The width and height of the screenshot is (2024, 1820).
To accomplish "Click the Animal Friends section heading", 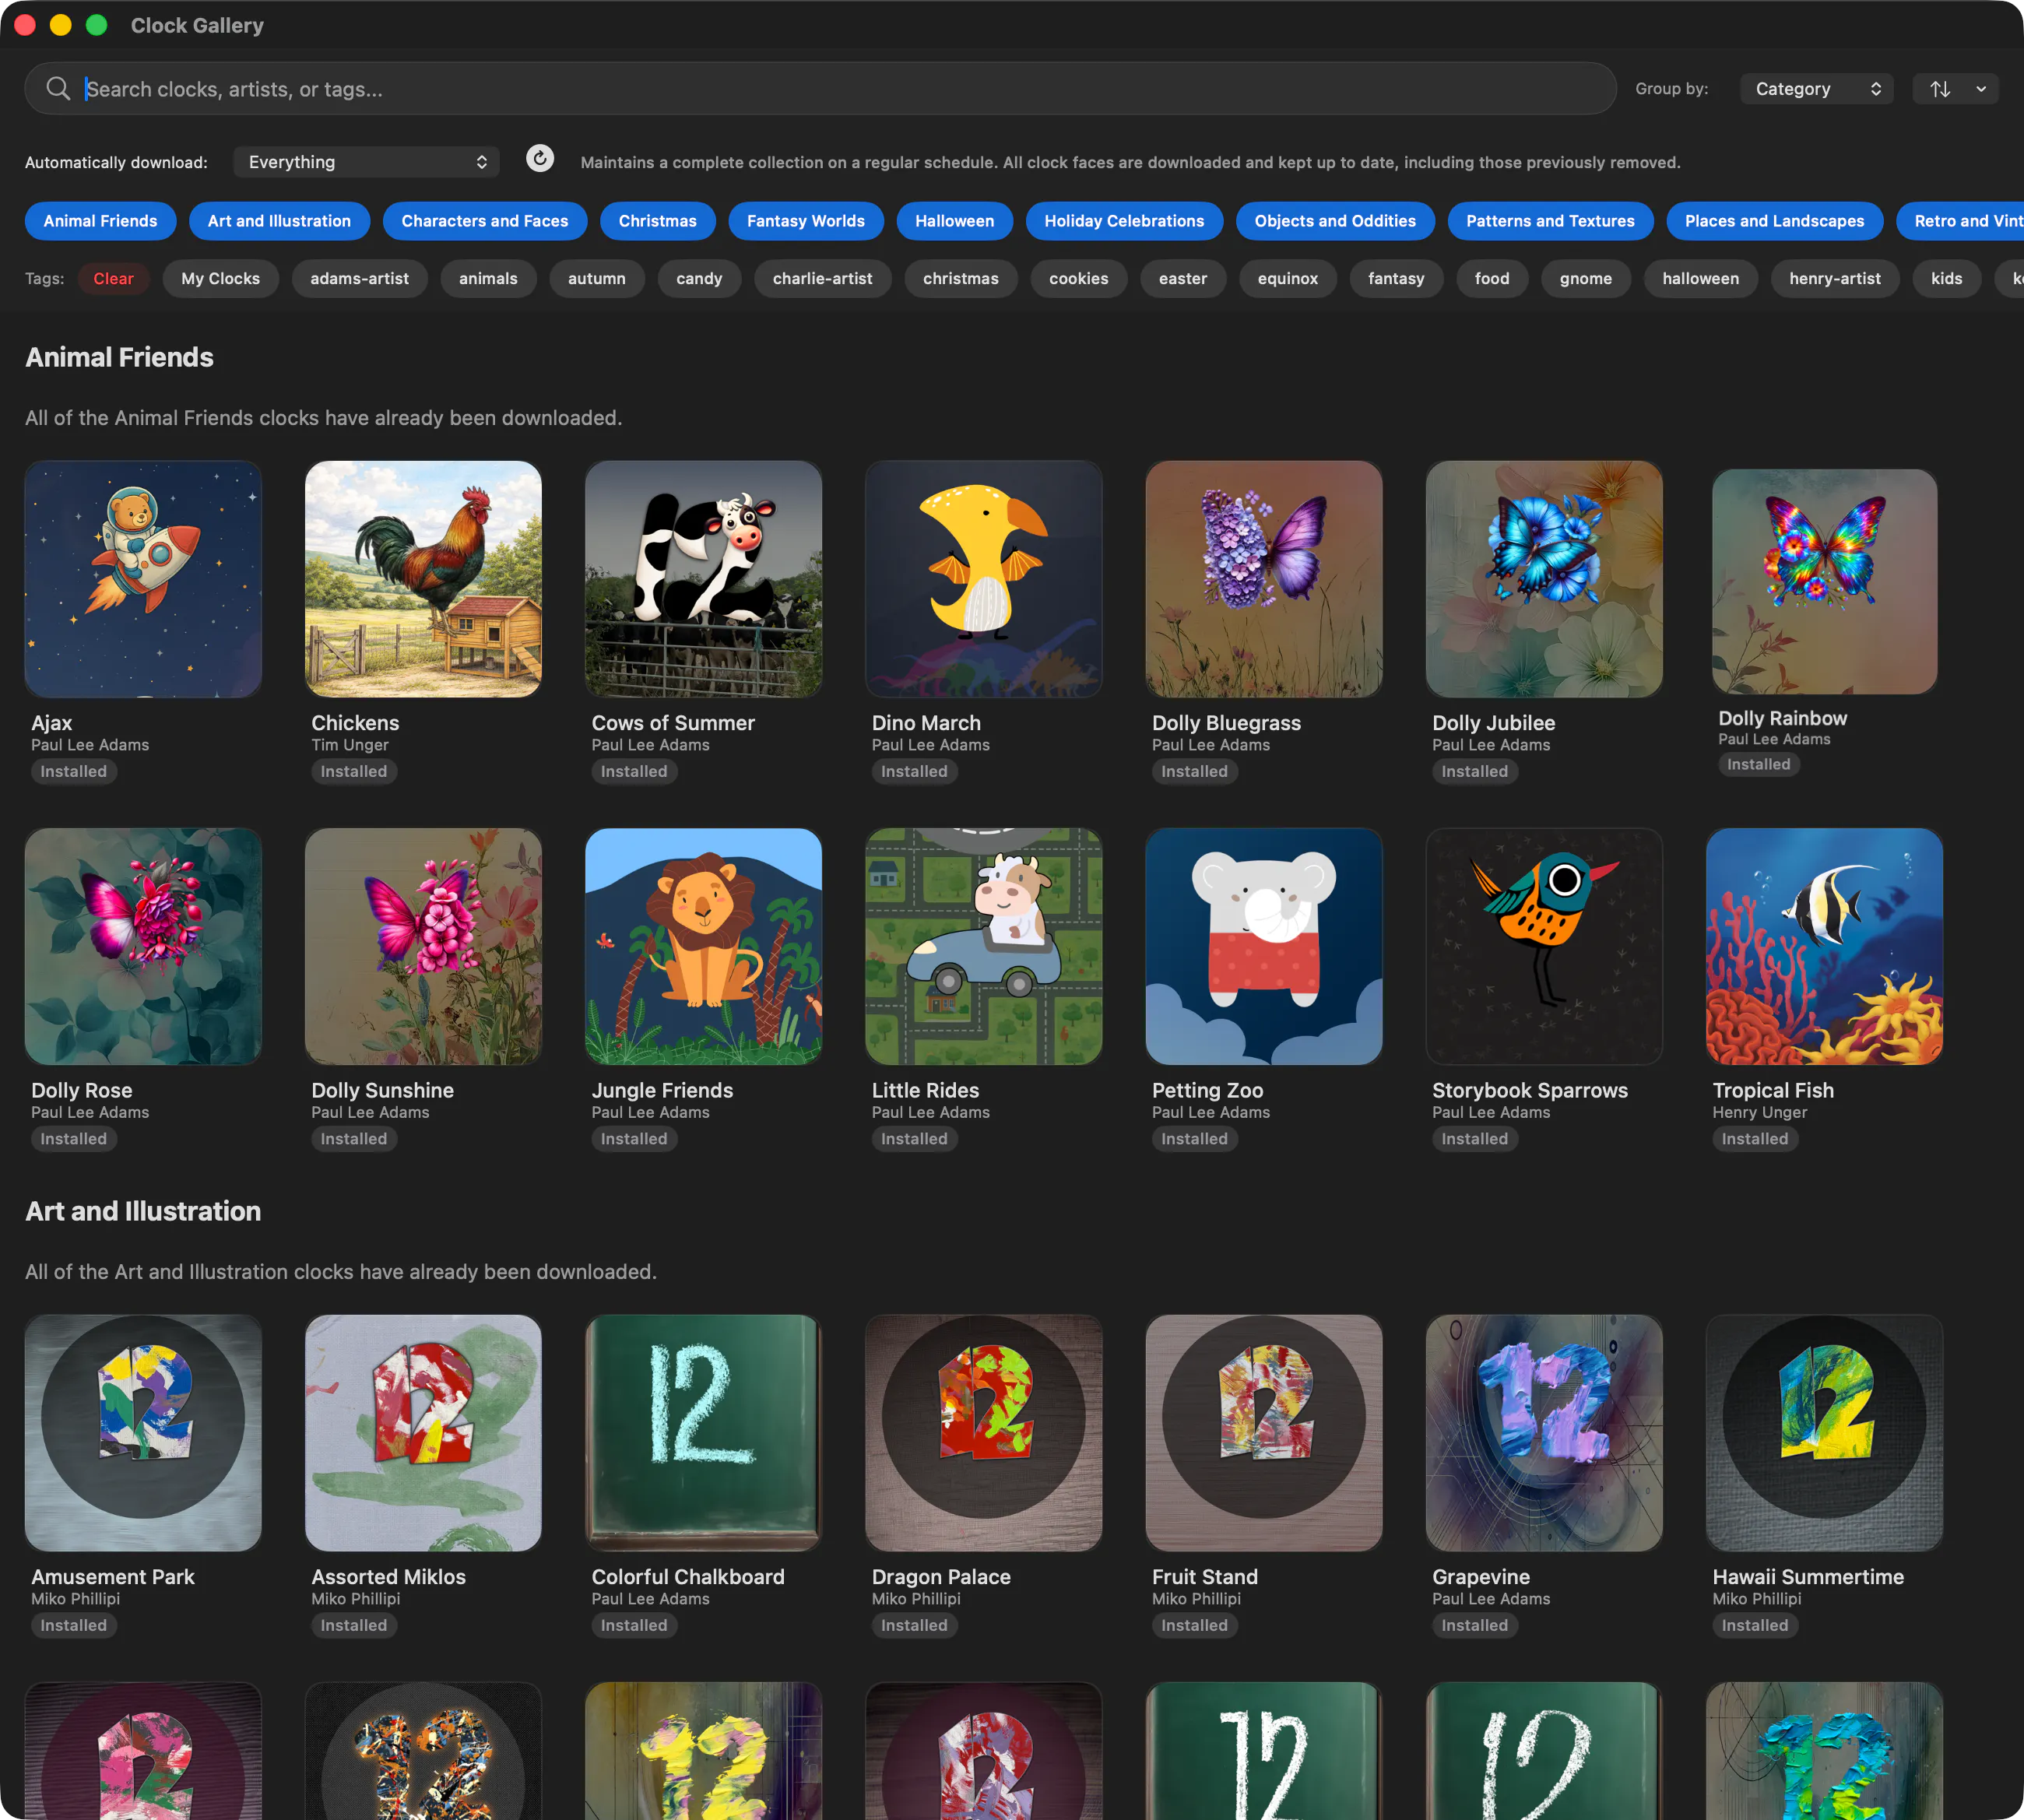I will (x=119, y=357).
